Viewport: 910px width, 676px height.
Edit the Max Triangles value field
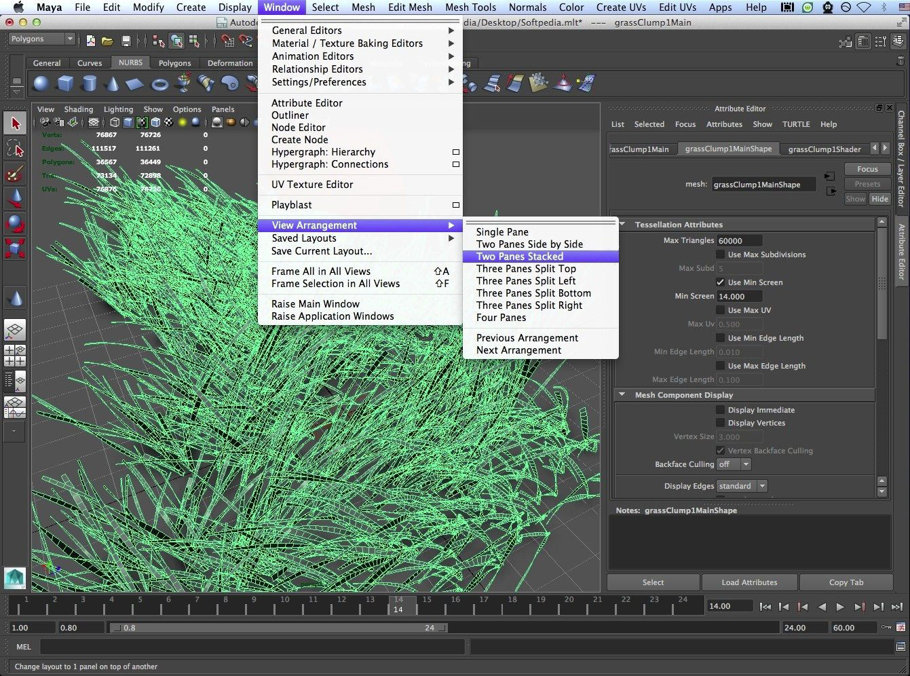[x=739, y=241]
